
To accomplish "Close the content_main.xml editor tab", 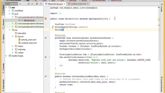I will 88,4.
